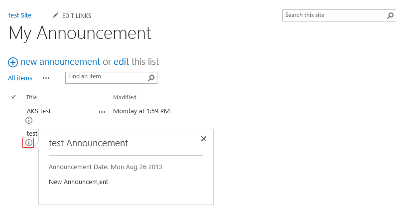Click the Find an item magnifier icon
Image resolution: width=396 pixels, height=216 pixels.
click(151, 78)
